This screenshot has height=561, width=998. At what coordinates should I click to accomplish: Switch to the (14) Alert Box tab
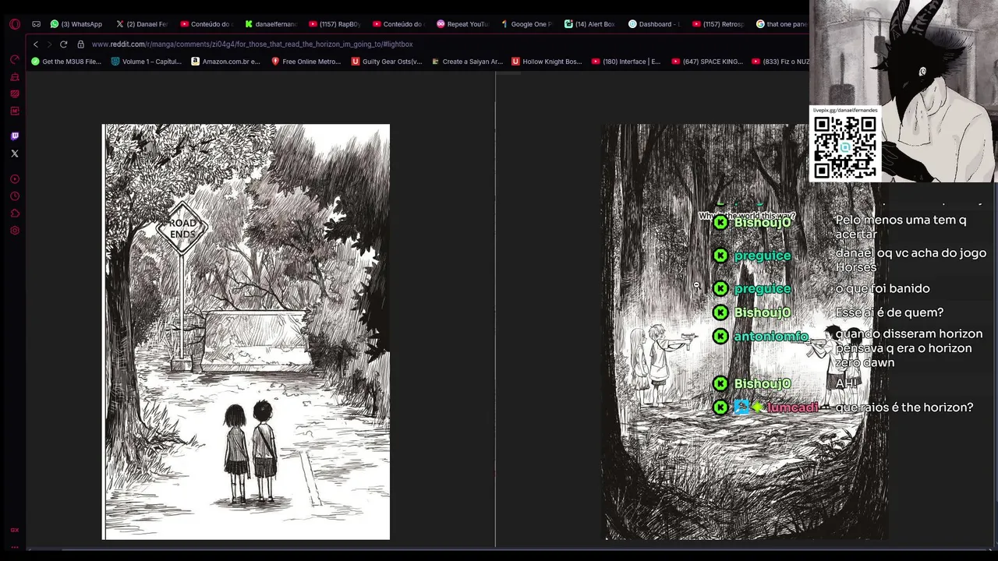pos(590,24)
